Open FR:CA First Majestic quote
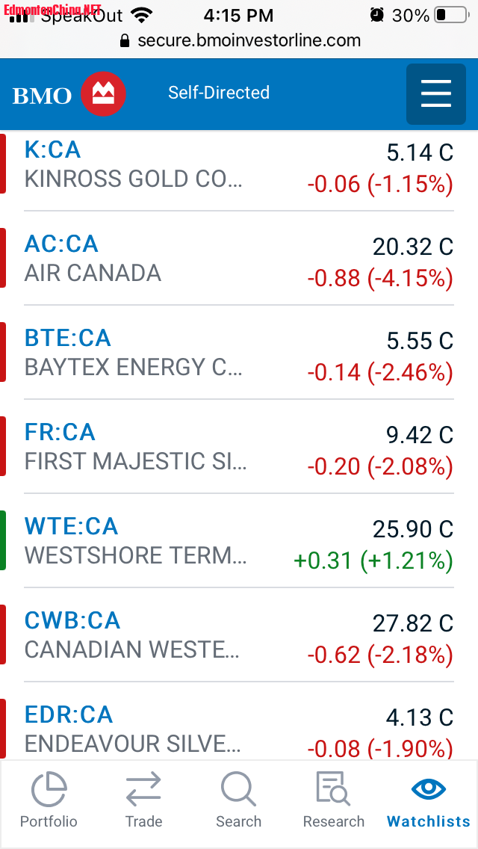This screenshot has width=478, height=849. pyautogui.click(x=60, y=432)
